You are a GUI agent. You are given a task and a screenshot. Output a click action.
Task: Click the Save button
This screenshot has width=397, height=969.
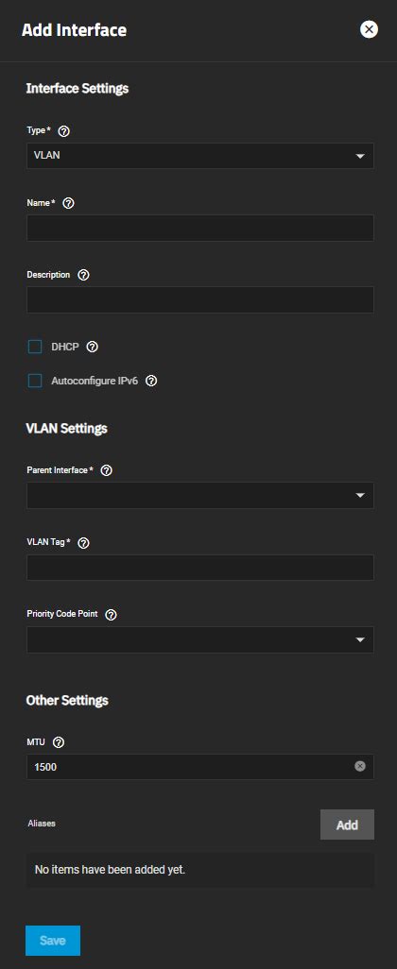tap(53, 941)
